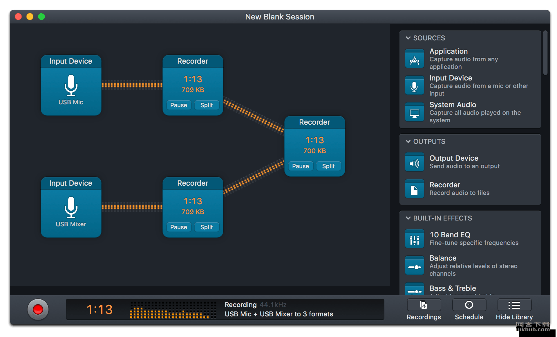The height and width of the screenshot is (337, 557).
Task: Click the Hide Library list button
Action: (x=514, y=305)
